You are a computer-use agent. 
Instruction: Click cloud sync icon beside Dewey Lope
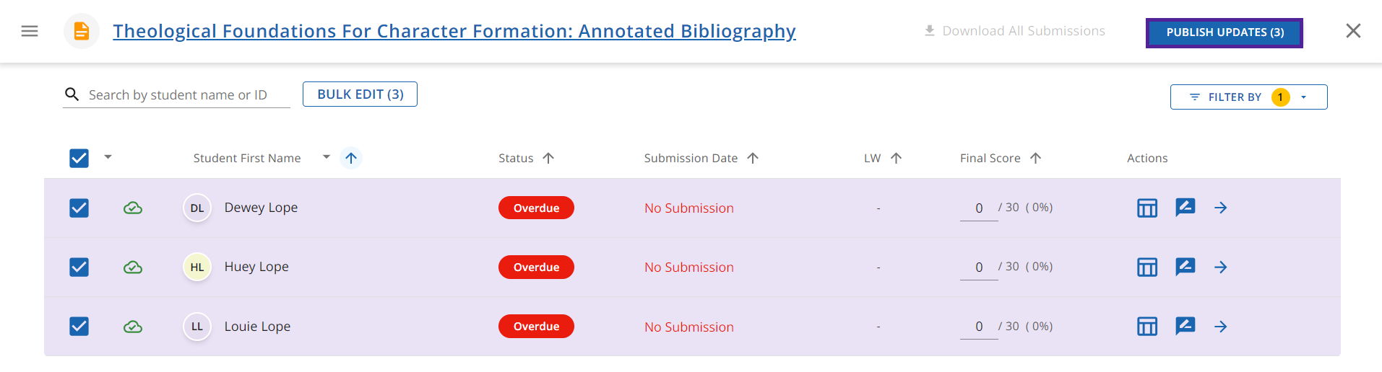(x=133, y=208)
